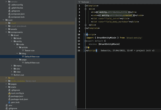
Task: Click the nuxt.config.js file icon
Action: [x=9, y=93]
